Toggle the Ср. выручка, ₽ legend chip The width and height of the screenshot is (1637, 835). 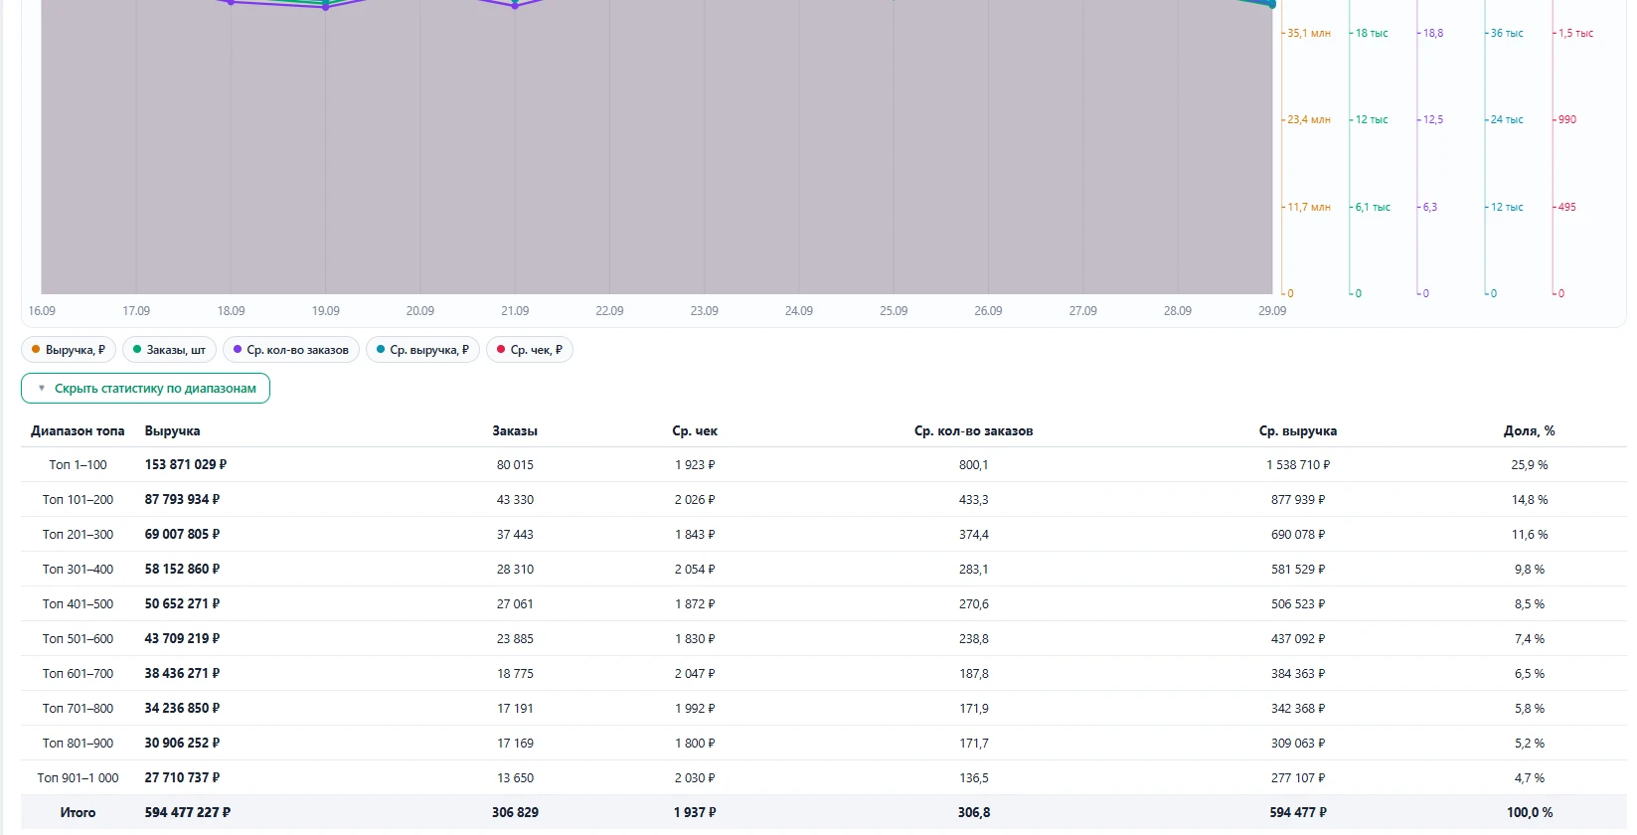click(x=422, y=350)
